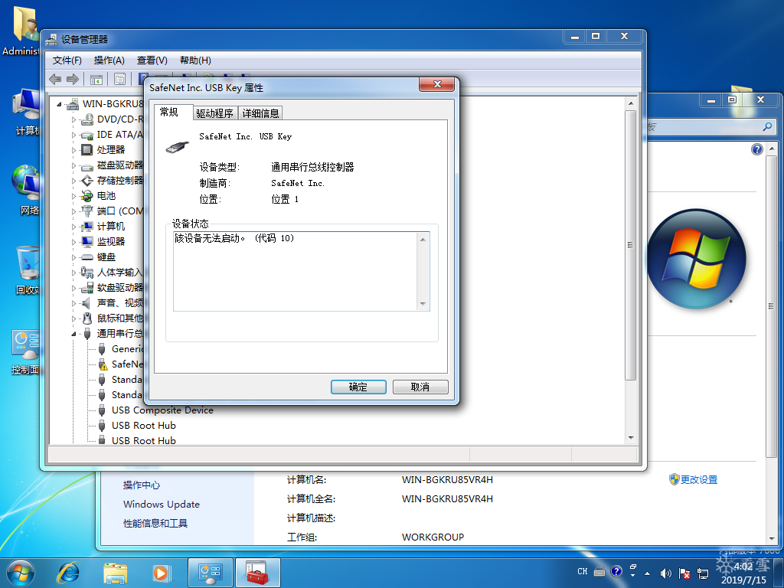Open 操作中心 link in System window
The image size is (784, 588).
pos(142,485)
